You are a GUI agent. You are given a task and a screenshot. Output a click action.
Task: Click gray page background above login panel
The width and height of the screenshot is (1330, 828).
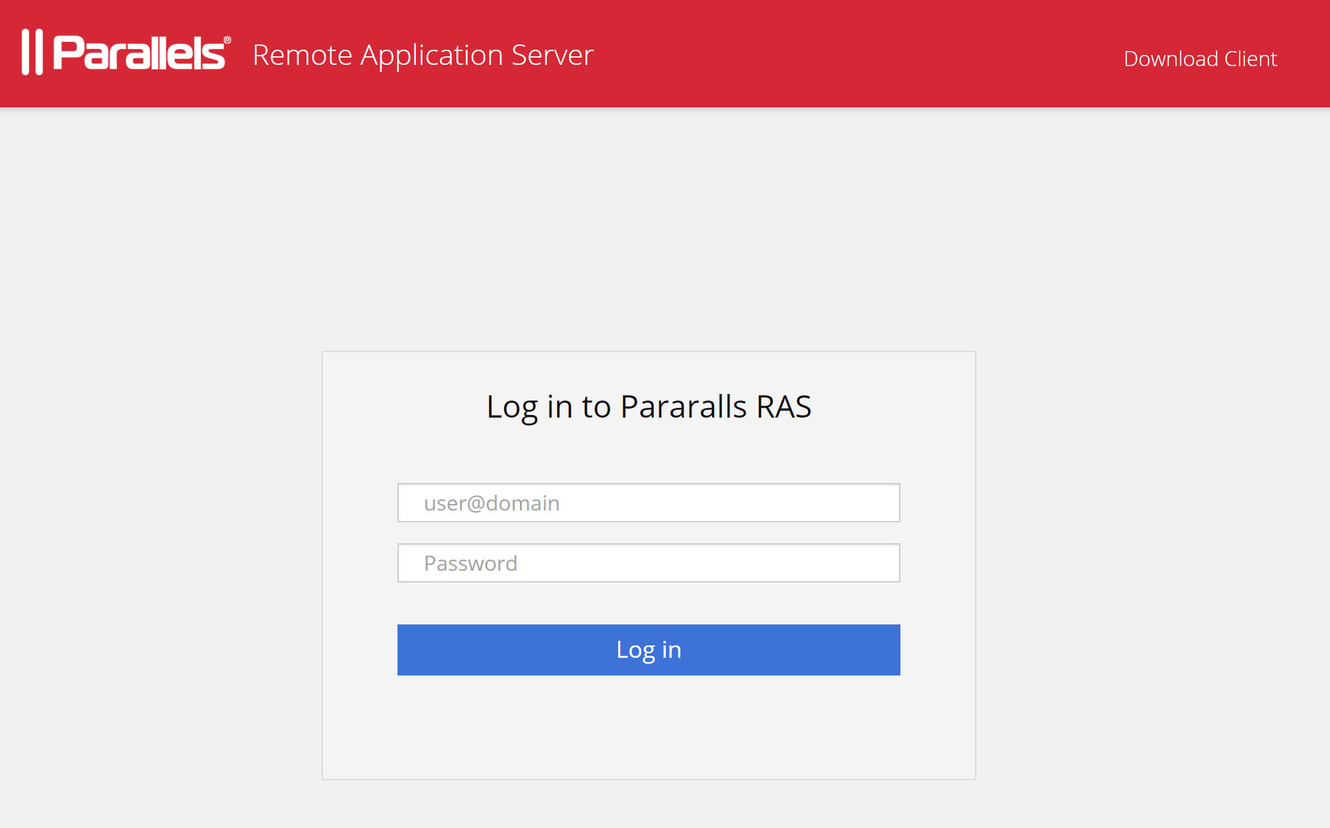[648, 229]
